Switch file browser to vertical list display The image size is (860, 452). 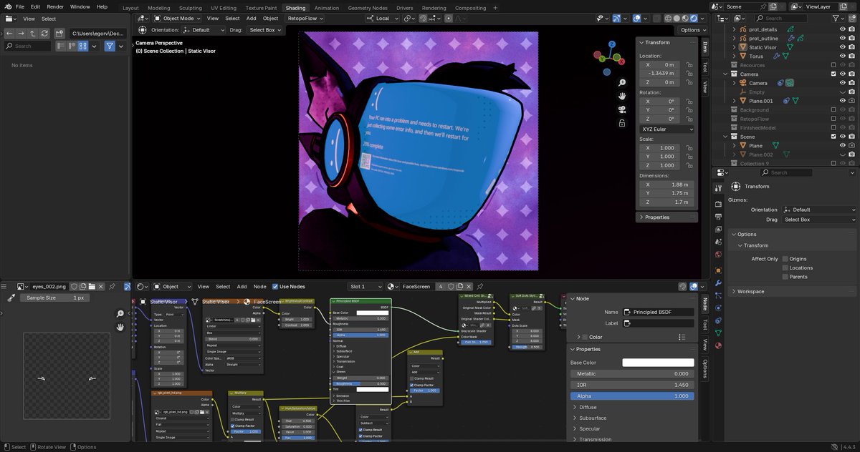coord(62,46)
